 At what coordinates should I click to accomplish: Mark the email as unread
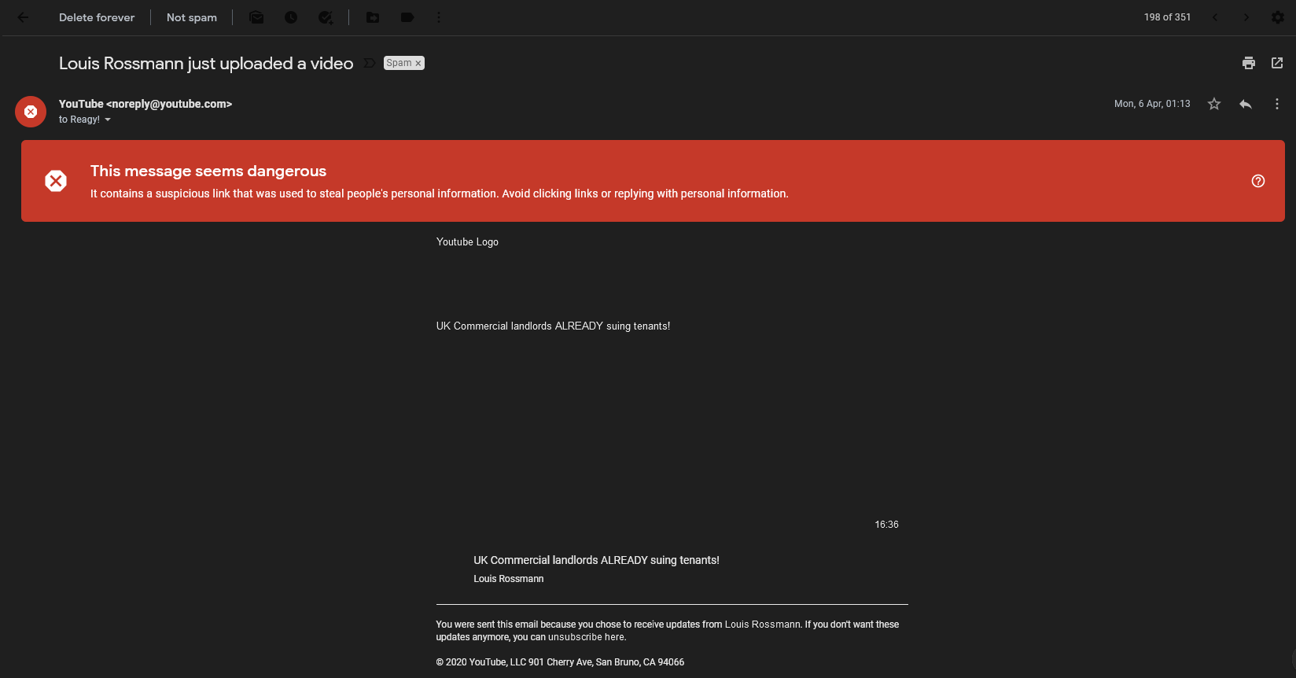pyautogui.click(x=256, y=17)
